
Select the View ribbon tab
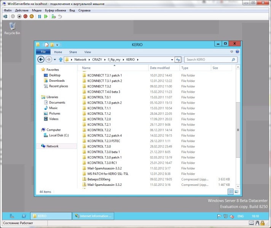coord(88,52)
